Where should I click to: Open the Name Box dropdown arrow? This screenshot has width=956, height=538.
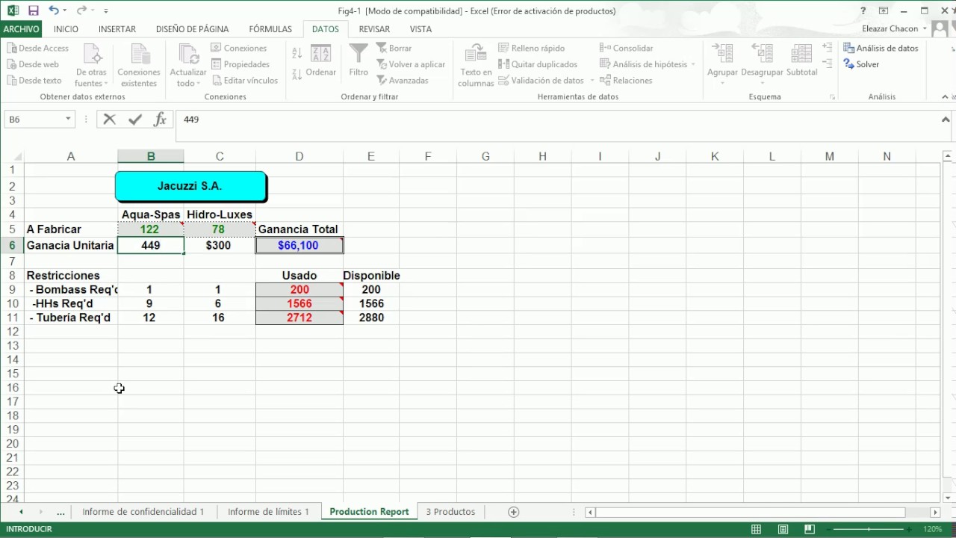(68, 120)
